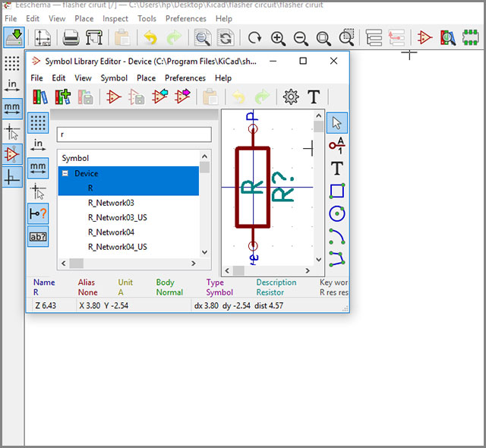Viewport: 486px width, 448px height.
Task: Click Zoom to Fit icon in Eeschema
Action: click(x=323, y=38)
